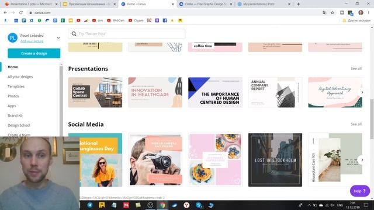
Task: Switch to the Presentation 3.pptx browser tab
Action: [x=32, y=4]
